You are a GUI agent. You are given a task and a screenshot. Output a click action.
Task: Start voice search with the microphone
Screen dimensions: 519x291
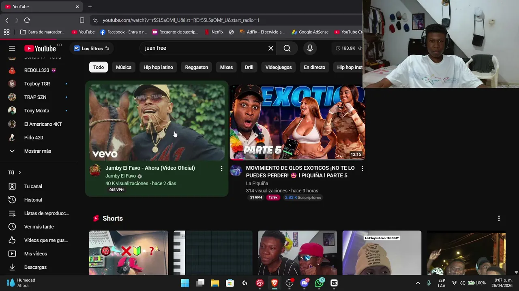[310, 48]
